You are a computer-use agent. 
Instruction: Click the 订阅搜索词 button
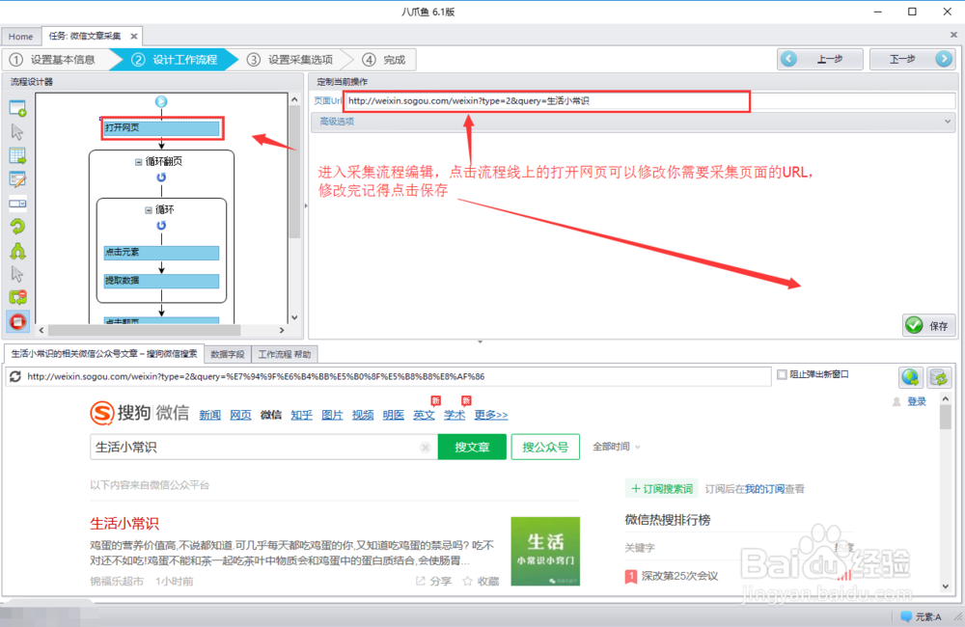(662, 488)
